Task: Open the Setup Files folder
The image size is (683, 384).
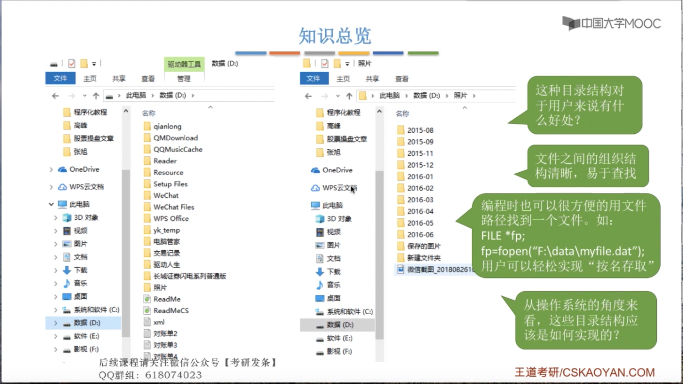Action: pyautogui.click(x=165, y=184)
